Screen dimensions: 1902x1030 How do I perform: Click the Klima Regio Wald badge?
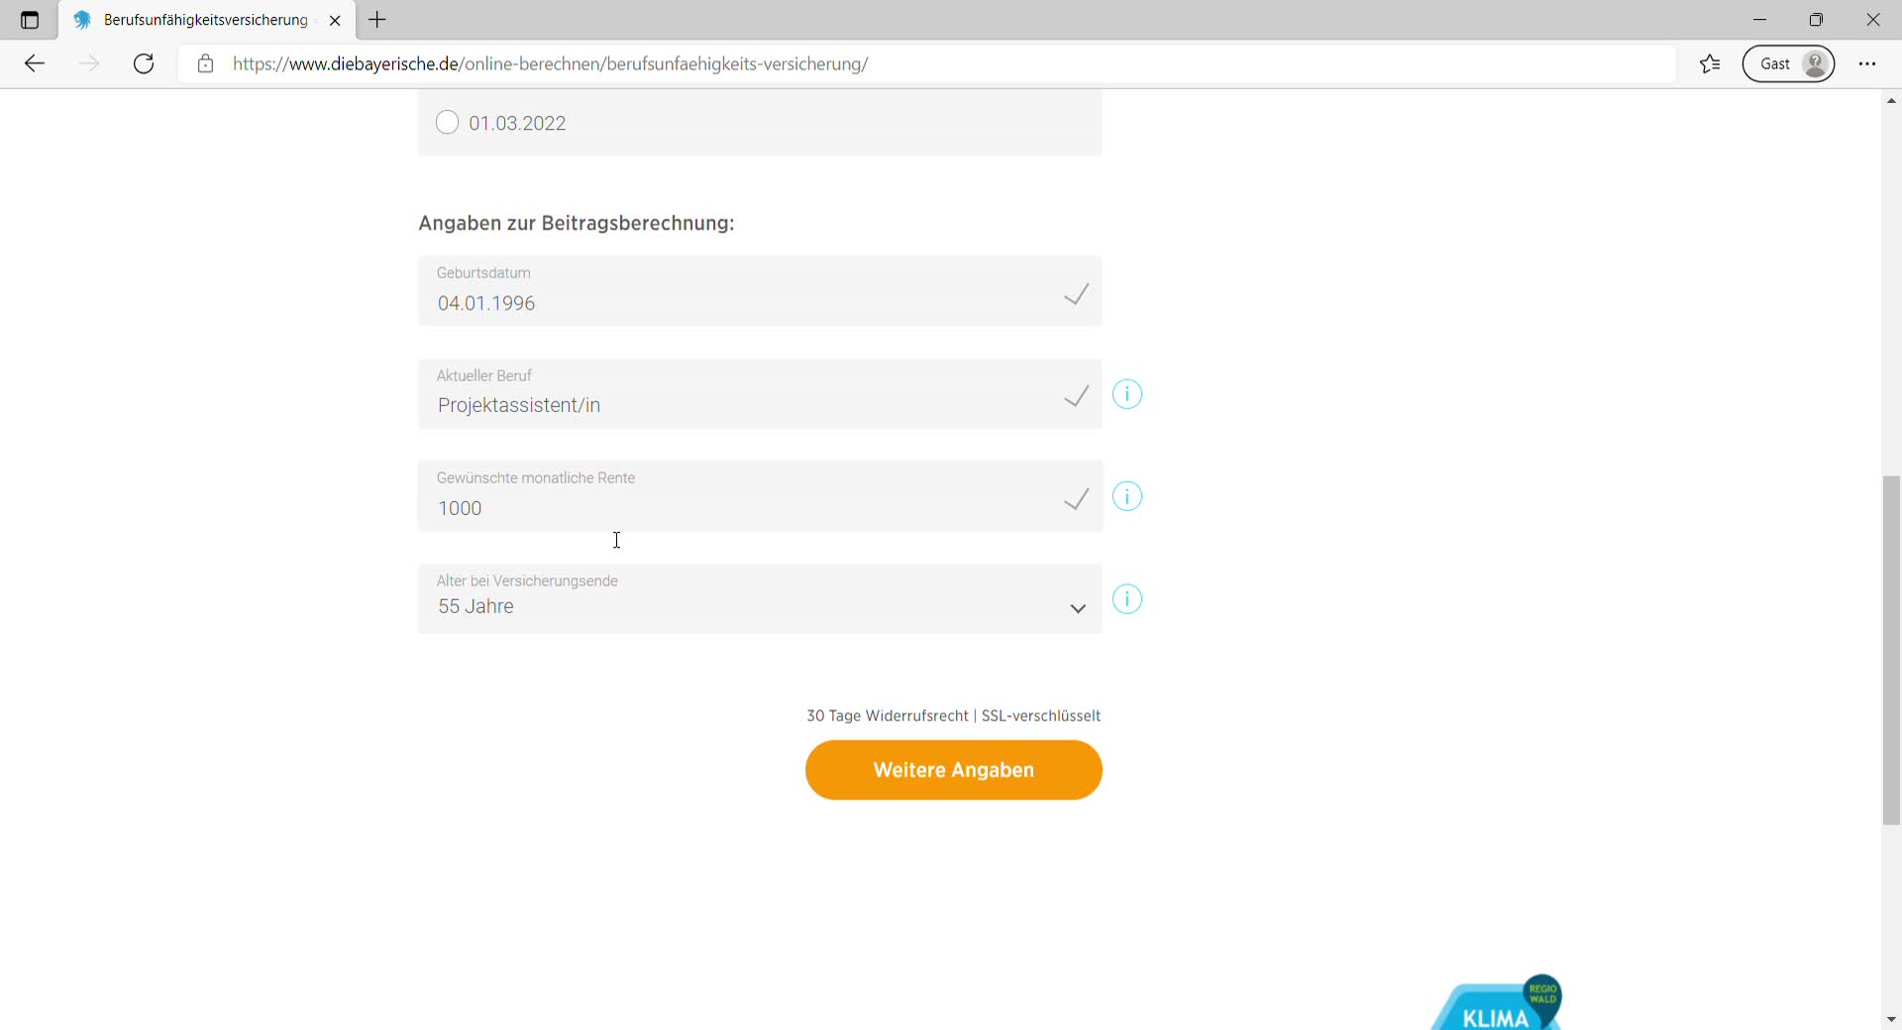[x=1498, y=1005]
